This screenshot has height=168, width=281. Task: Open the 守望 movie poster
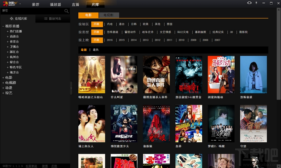(x=254, y=124)
